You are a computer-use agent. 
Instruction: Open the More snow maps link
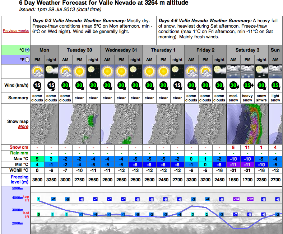[x=23, y=126]
